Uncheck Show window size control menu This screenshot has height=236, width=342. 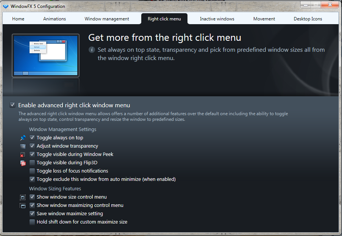[x=32, y=197]
